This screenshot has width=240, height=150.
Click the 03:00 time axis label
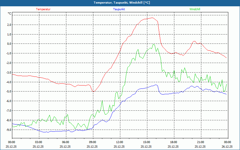tap(39, 142)
